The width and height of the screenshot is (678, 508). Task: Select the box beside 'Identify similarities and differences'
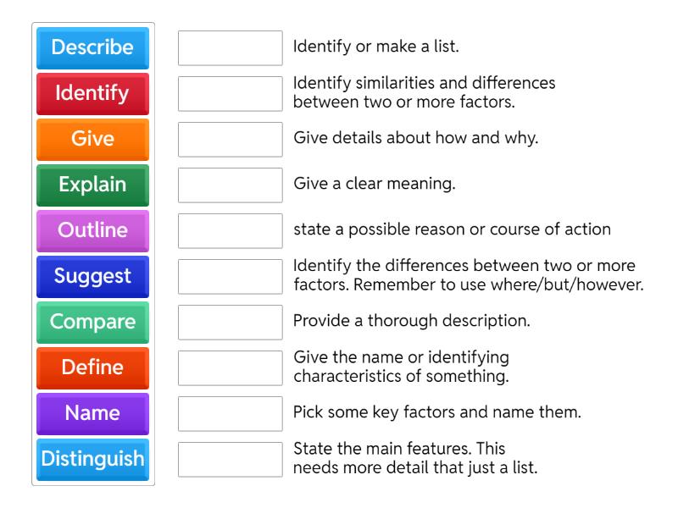coord(231,94)
